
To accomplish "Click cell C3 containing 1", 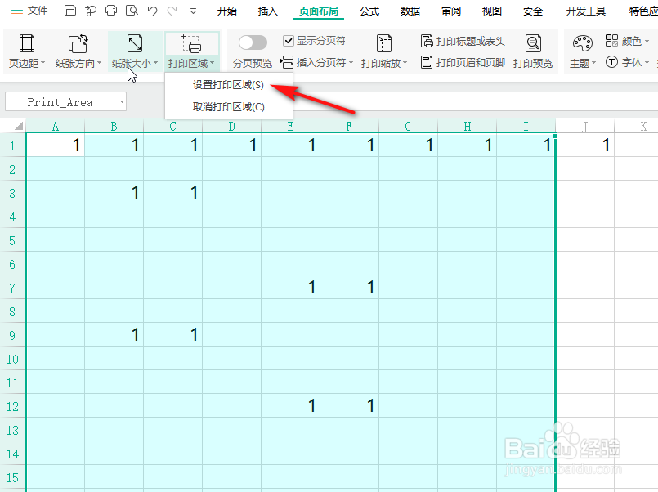I will click(x=173, y=193).
